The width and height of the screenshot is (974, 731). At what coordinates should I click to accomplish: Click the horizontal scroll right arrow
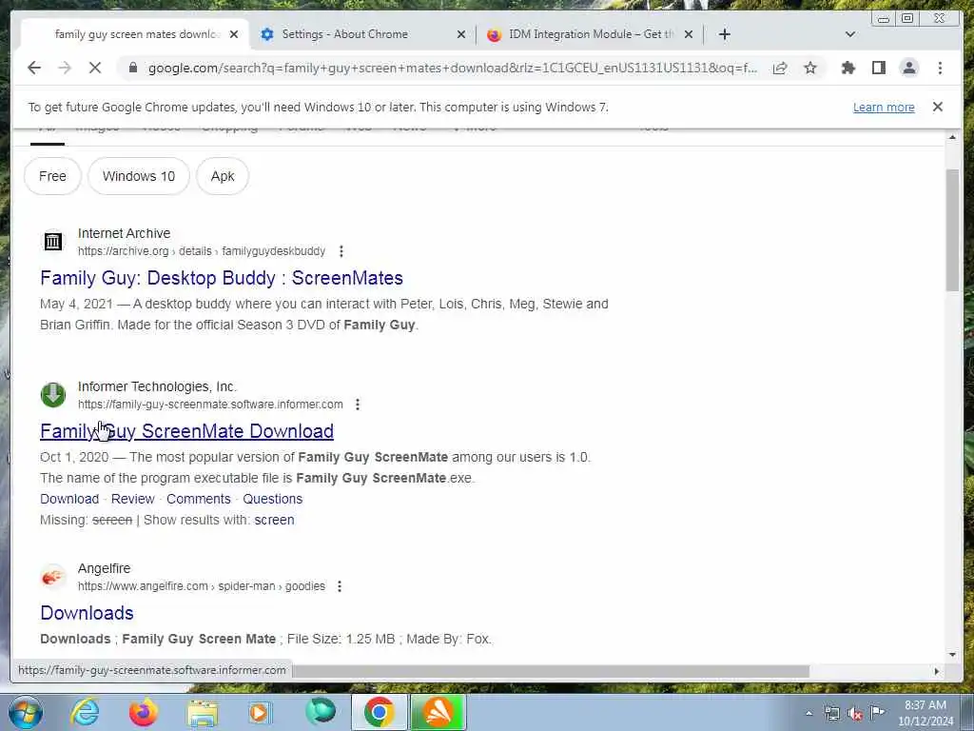coord(937,671)
